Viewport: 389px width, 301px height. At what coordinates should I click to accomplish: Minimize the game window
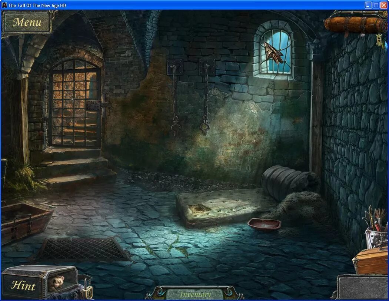368,5
